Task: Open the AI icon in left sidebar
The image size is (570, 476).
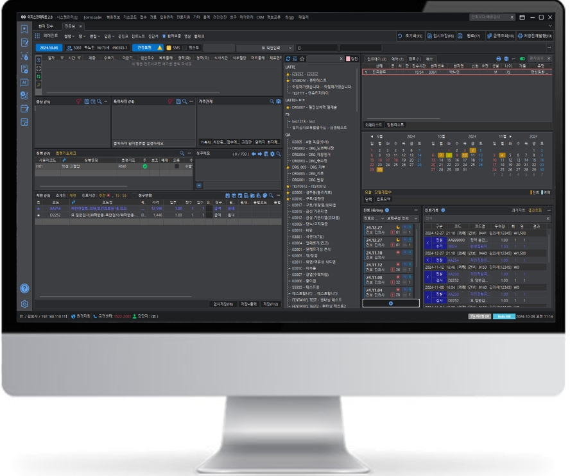Action: [x=24, y=82]
